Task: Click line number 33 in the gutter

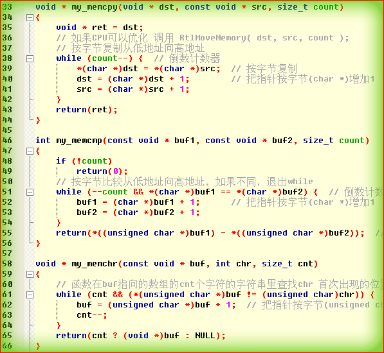Action: coord(7,7)
